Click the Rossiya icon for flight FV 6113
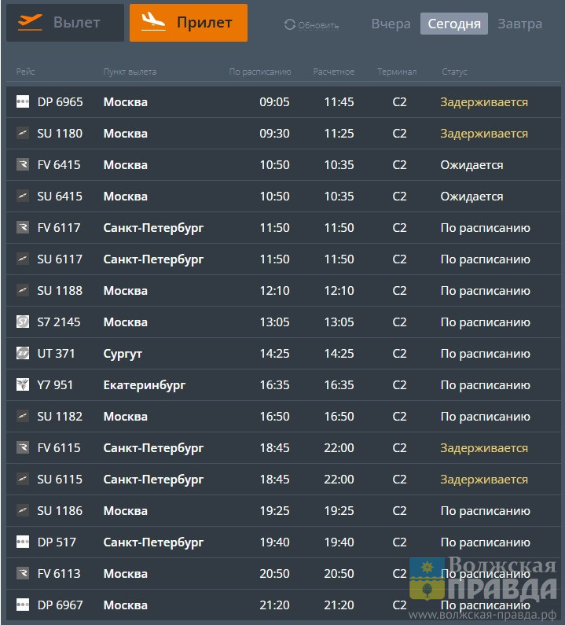 [22, 573]
